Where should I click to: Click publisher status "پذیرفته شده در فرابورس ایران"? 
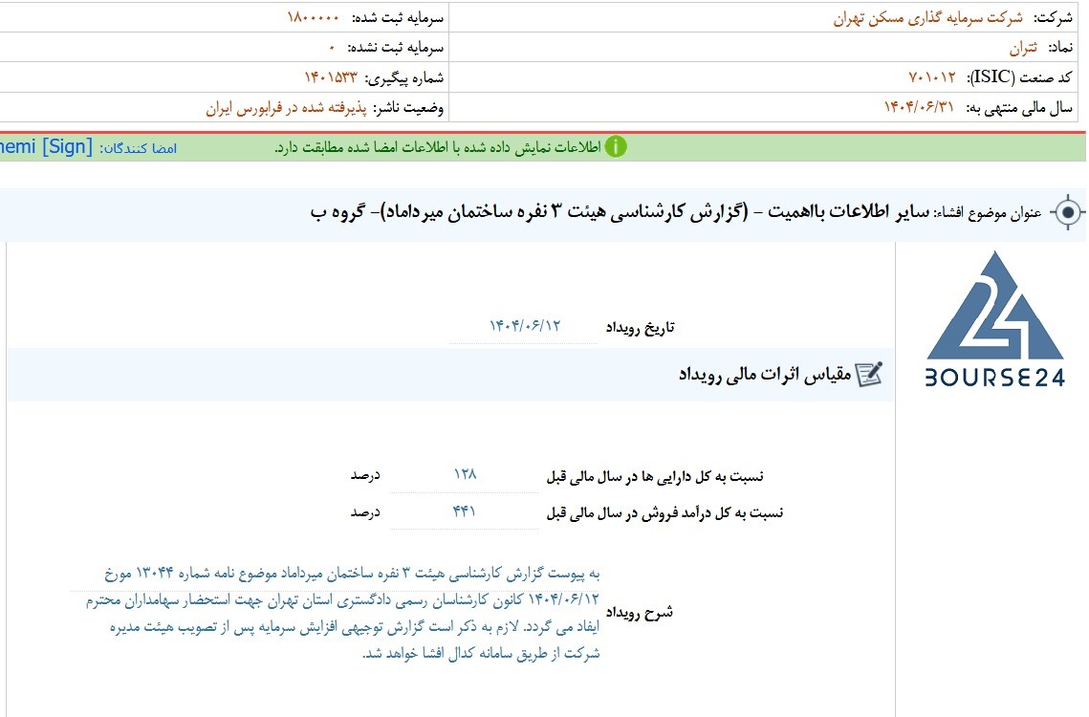tap(286, 108)
